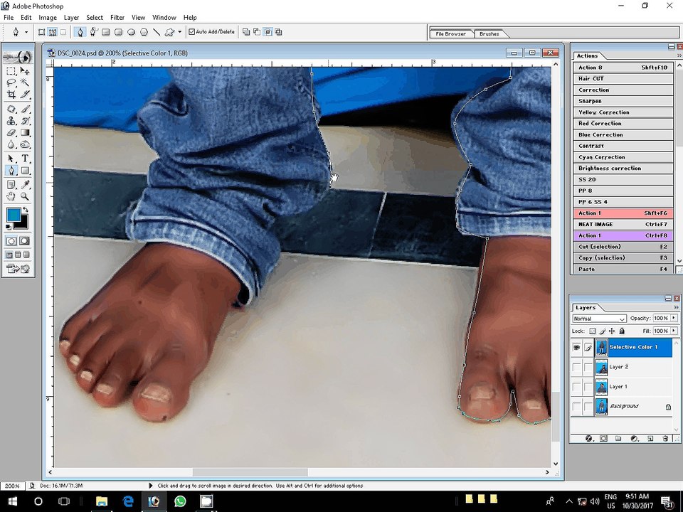
Task: Show the Layer 2 visibility eye
Action: click(577, 367)
